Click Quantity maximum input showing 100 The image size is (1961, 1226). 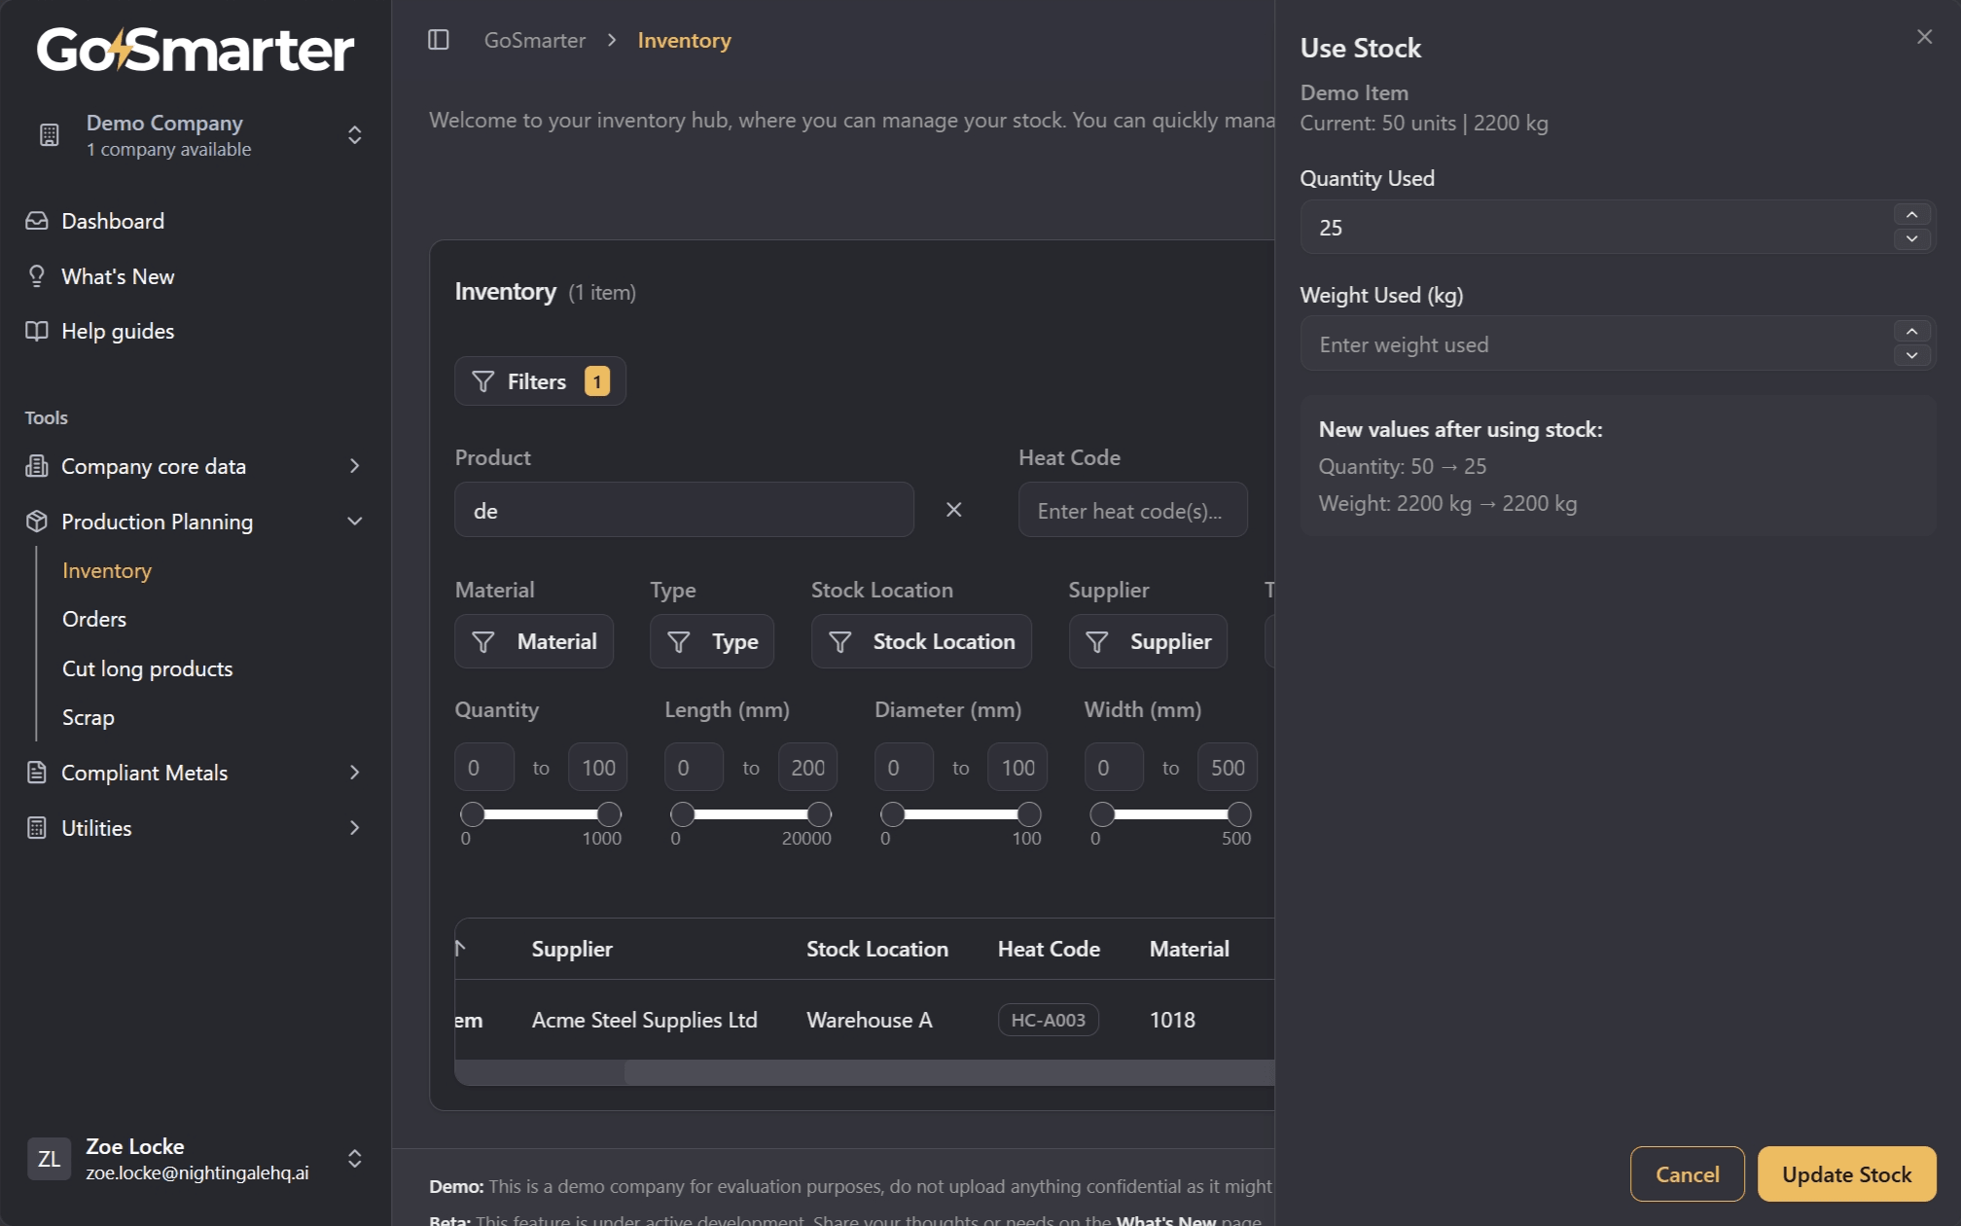click(597, 768)
